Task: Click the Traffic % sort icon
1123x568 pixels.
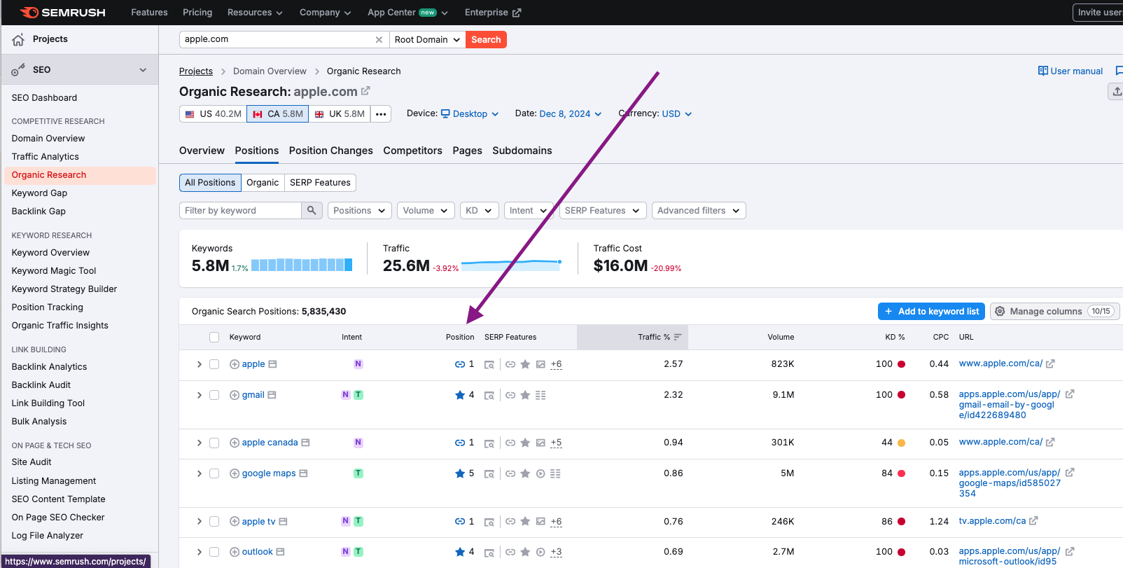Action: (x=678, y=337)
